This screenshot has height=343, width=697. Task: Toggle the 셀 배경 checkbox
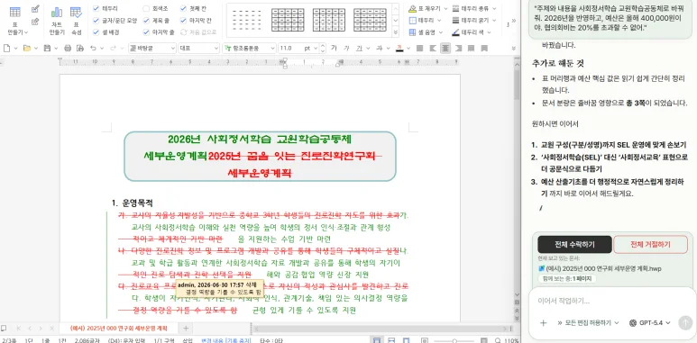tap(96, 32)
